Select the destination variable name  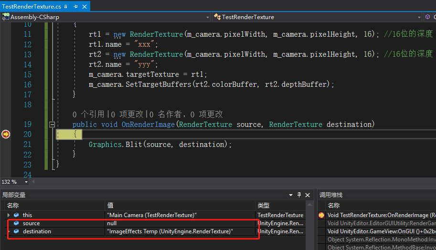(x=37, y=231)
